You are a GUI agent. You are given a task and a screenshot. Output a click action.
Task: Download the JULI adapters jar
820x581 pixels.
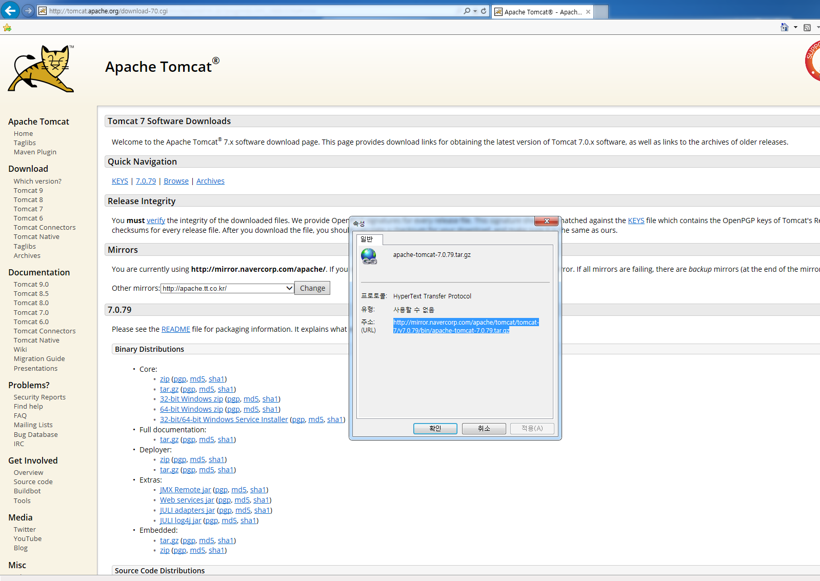187,510
